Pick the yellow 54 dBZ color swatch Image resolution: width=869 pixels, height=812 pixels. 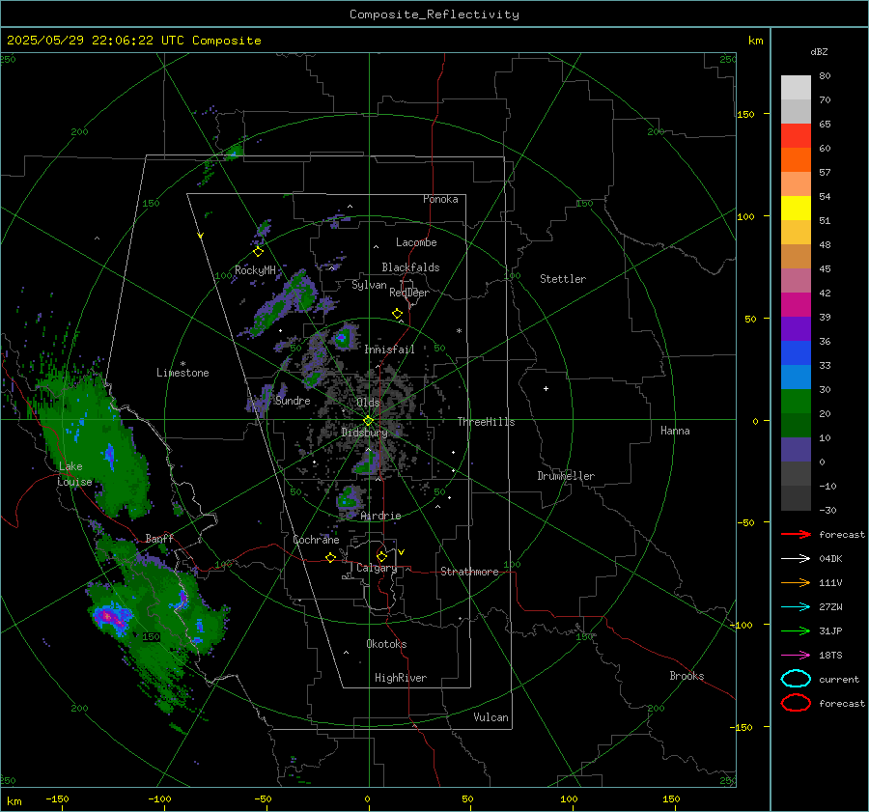(796, 208)
